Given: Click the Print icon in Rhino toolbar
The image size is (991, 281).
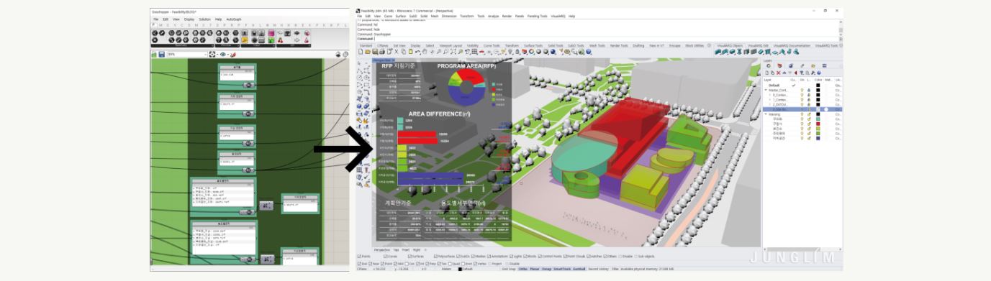Looking at the screenshot, I should tap(382, 52).
